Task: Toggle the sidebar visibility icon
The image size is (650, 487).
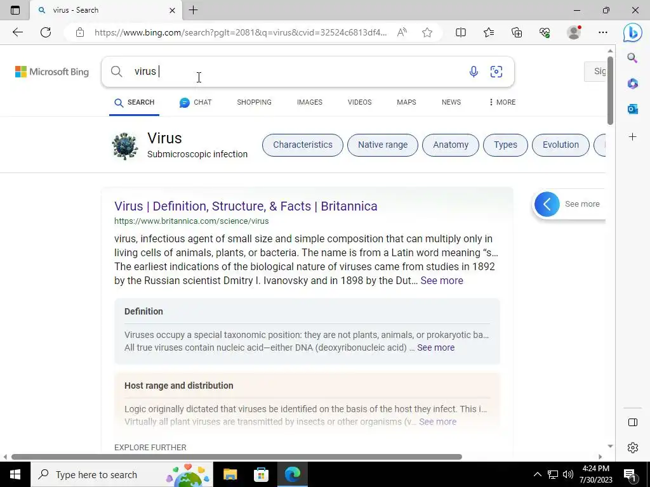Action: coord(633,422)
